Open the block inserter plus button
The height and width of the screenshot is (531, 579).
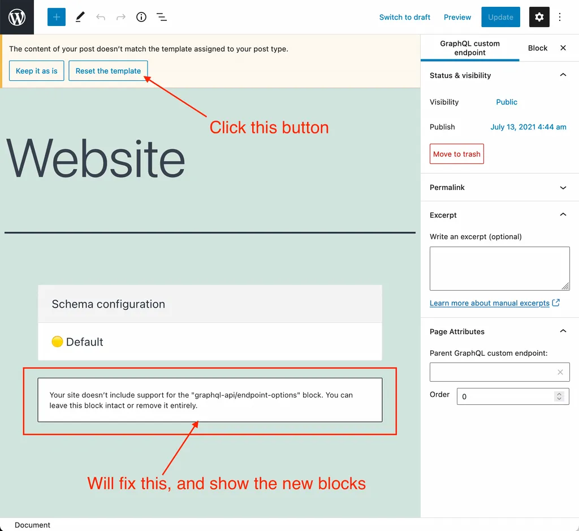point(57,17)
